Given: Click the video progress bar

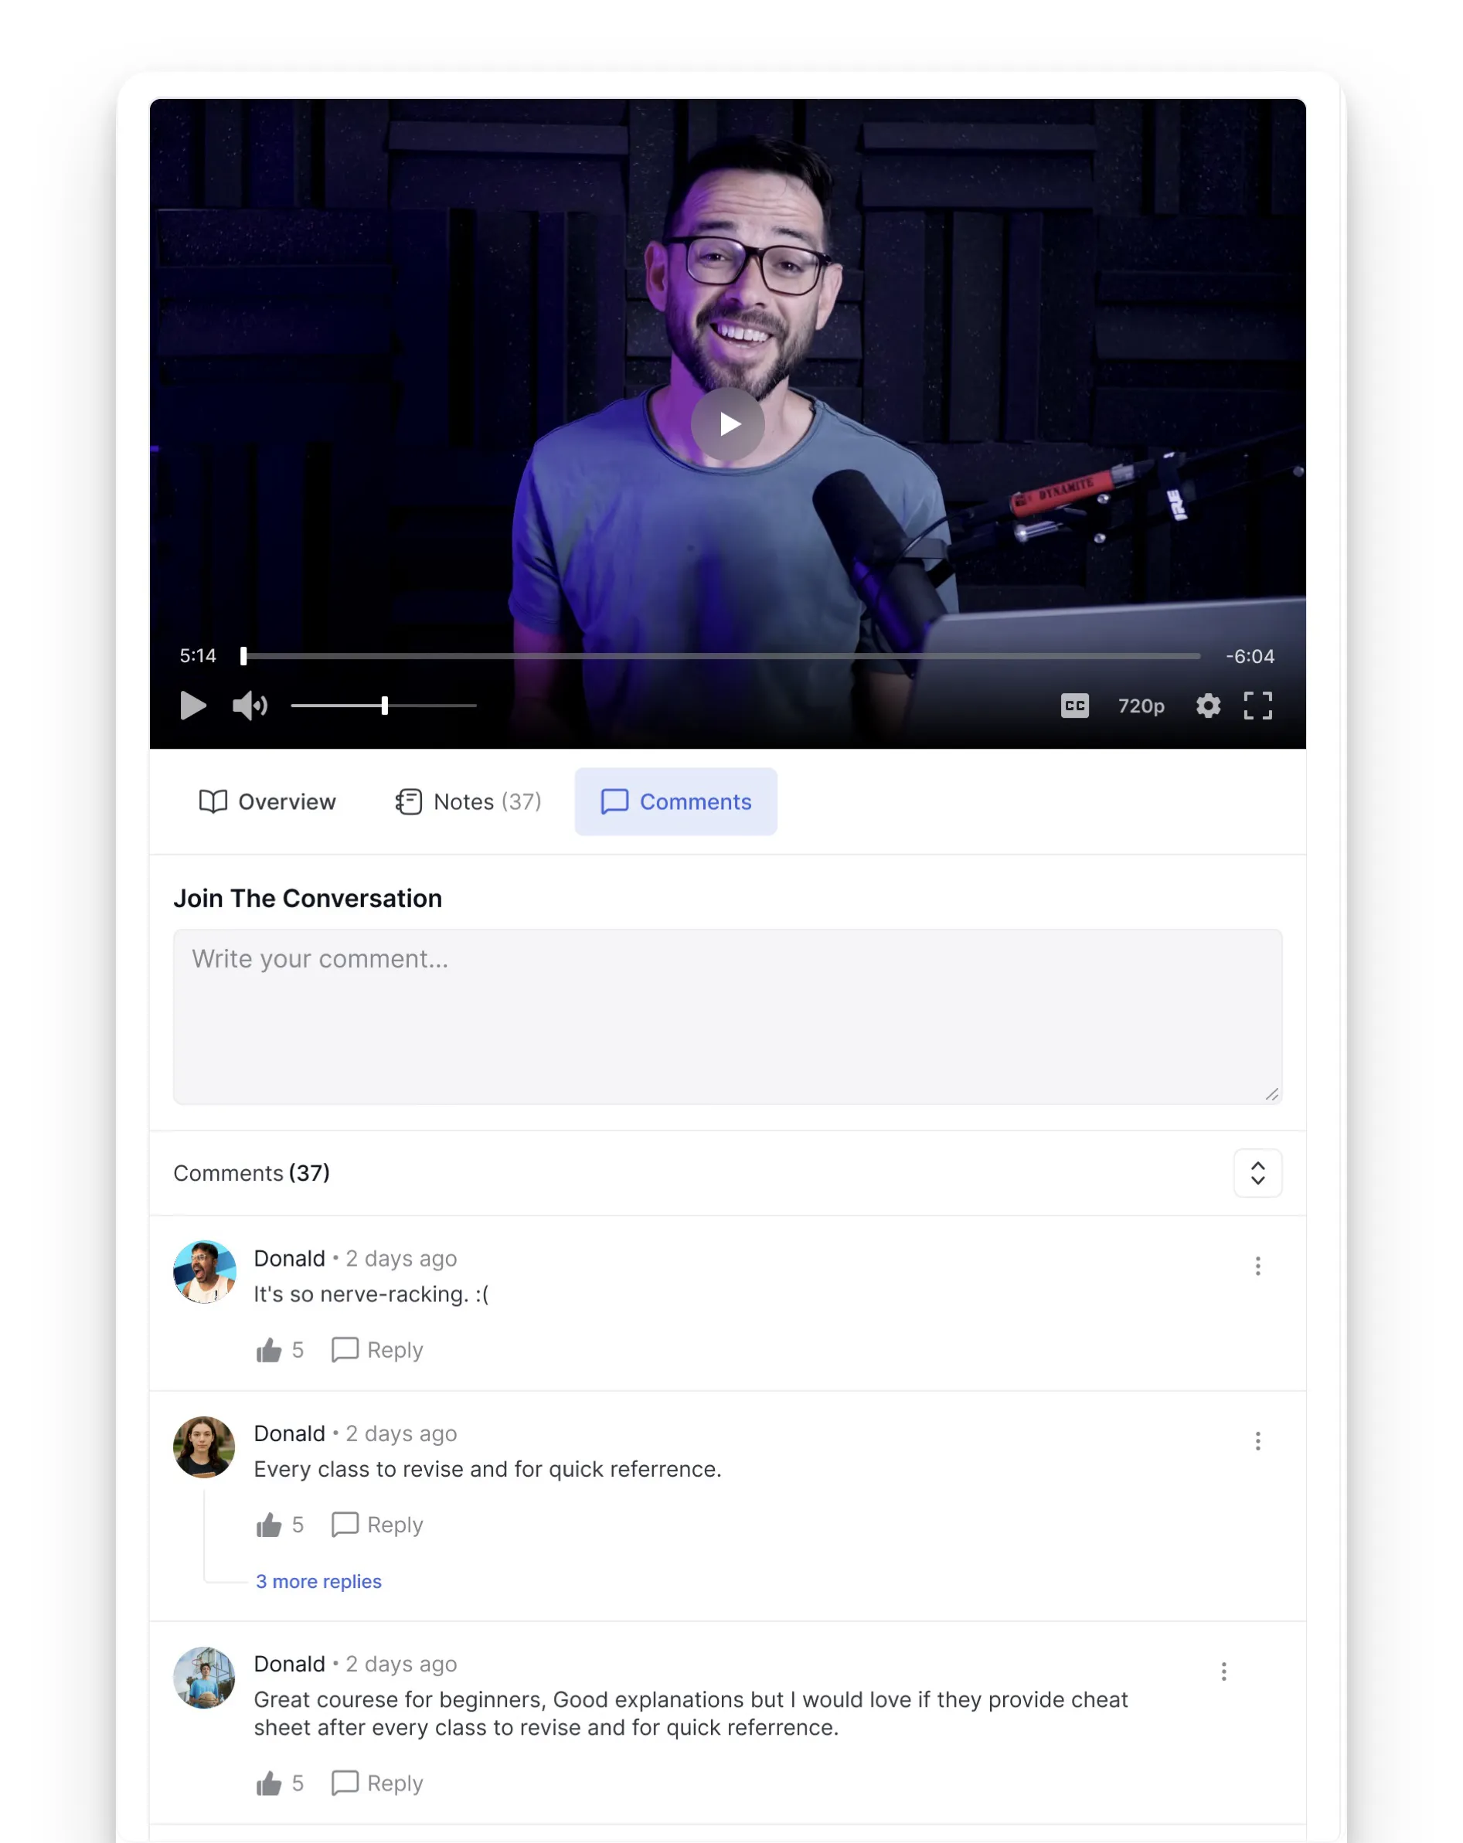Looking at the screenshot, I should pyautogui.click(x=721, y=655).
